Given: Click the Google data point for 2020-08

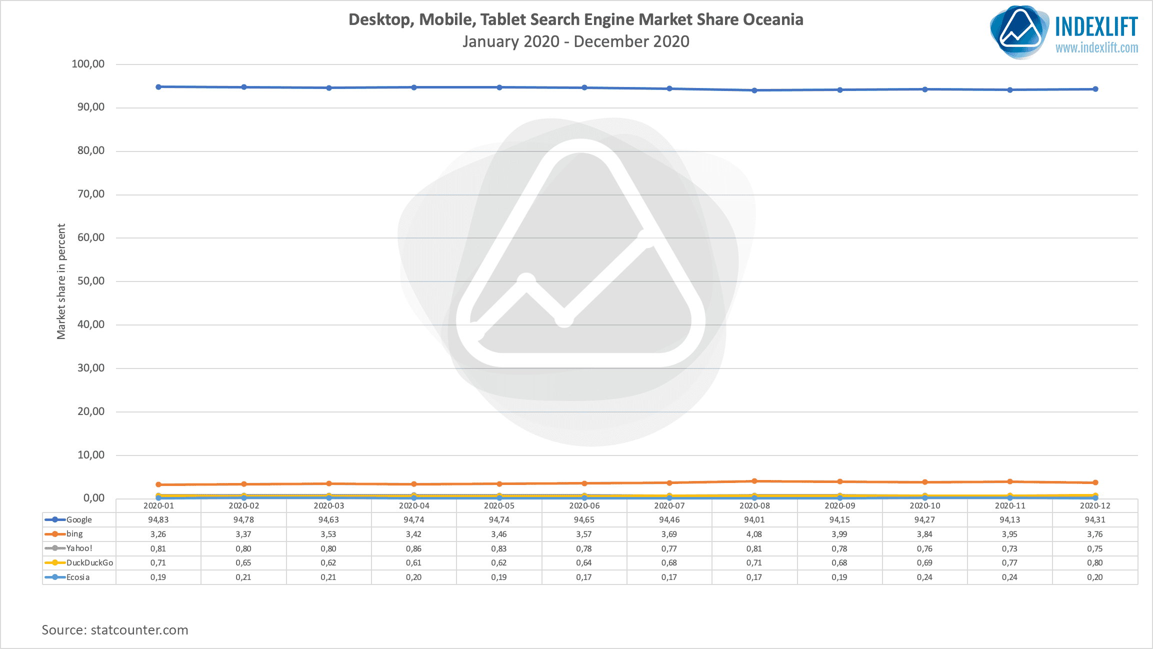Looking at the screenshot, I should [x=754, y=90].
